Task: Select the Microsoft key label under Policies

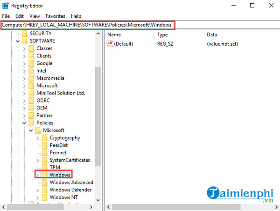Action: point(54,130)
